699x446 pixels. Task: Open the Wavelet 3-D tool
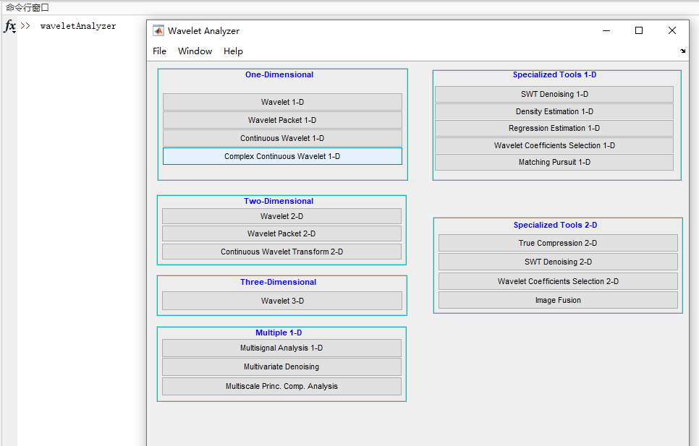tap(282, 301)
